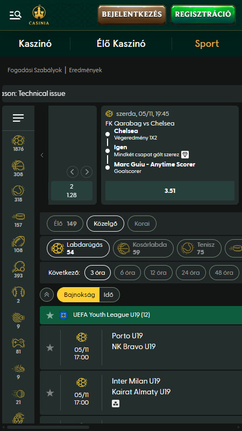Open Eredmények results link

coord(86,70)
